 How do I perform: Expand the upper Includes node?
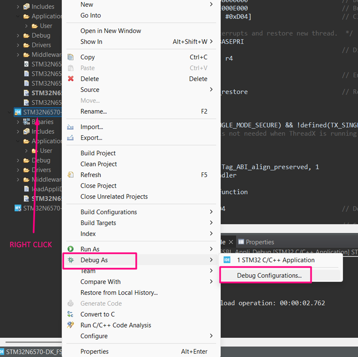click(x=18, y=7)
